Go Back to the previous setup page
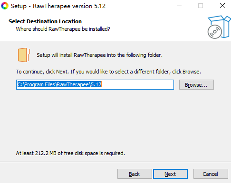Screen dimensions: 231x183 tap(135, 174)
